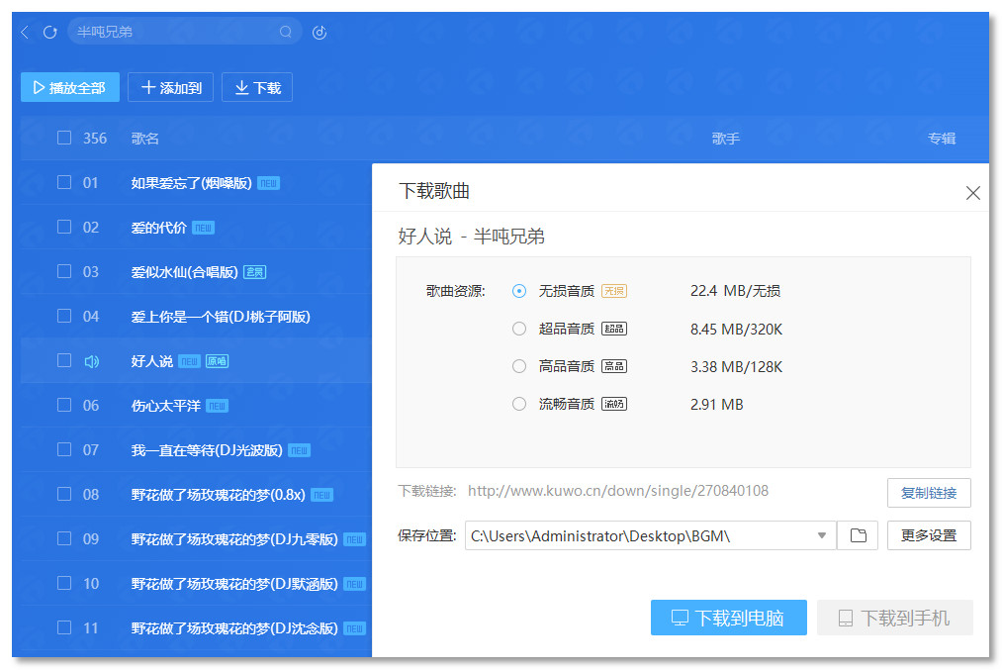Check the select-all box beside 356

pos(64,138)
